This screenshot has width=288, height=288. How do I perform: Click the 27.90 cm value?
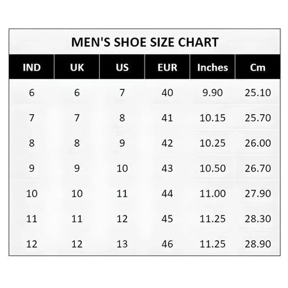pos(258,193)
